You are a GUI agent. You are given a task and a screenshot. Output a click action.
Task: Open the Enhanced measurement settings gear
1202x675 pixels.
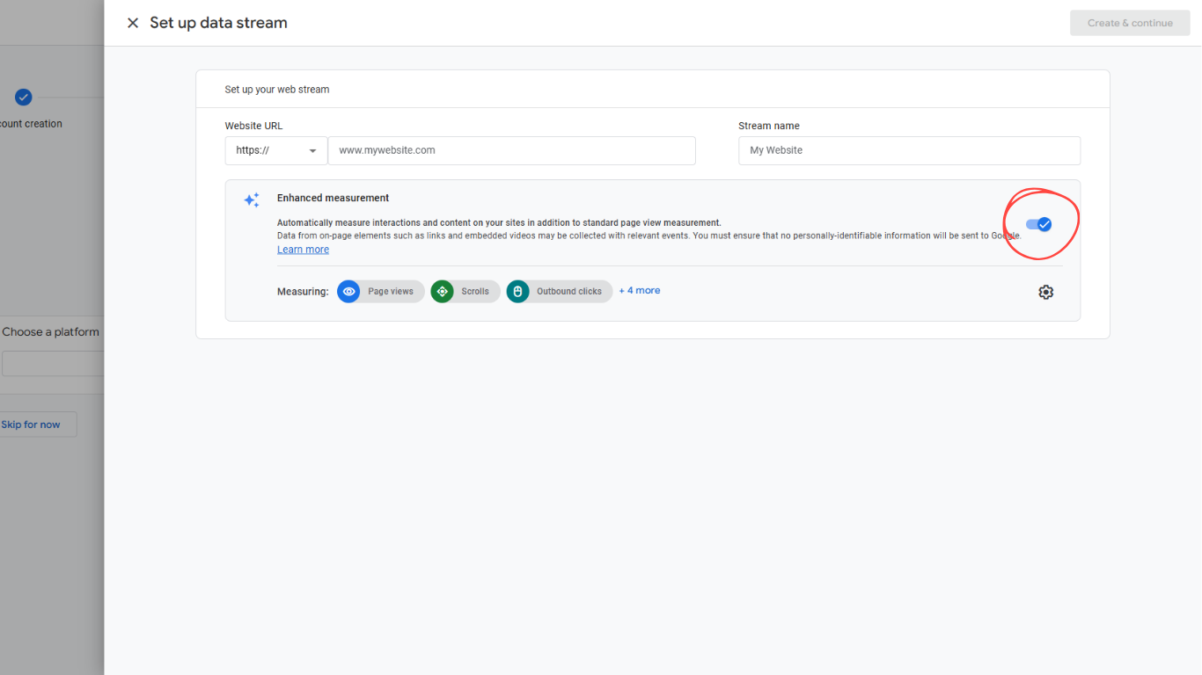coord(1045,291)
